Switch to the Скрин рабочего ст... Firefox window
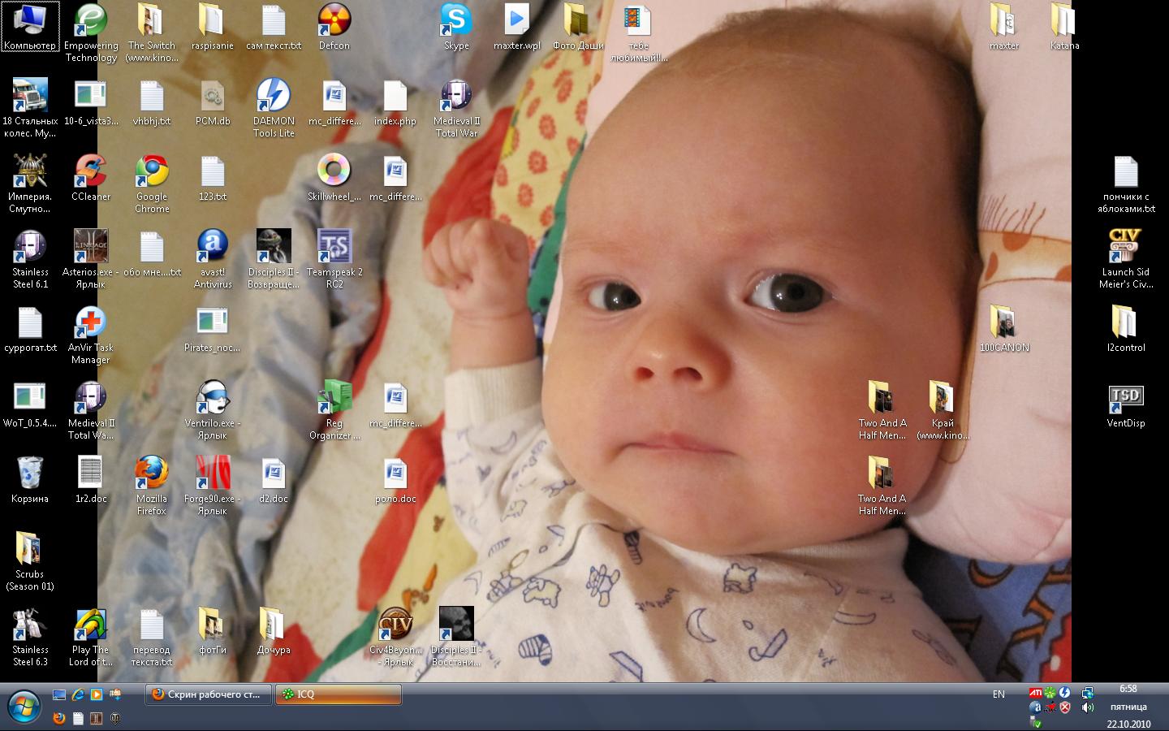1169x731 pixels. [x=207, y=694]
